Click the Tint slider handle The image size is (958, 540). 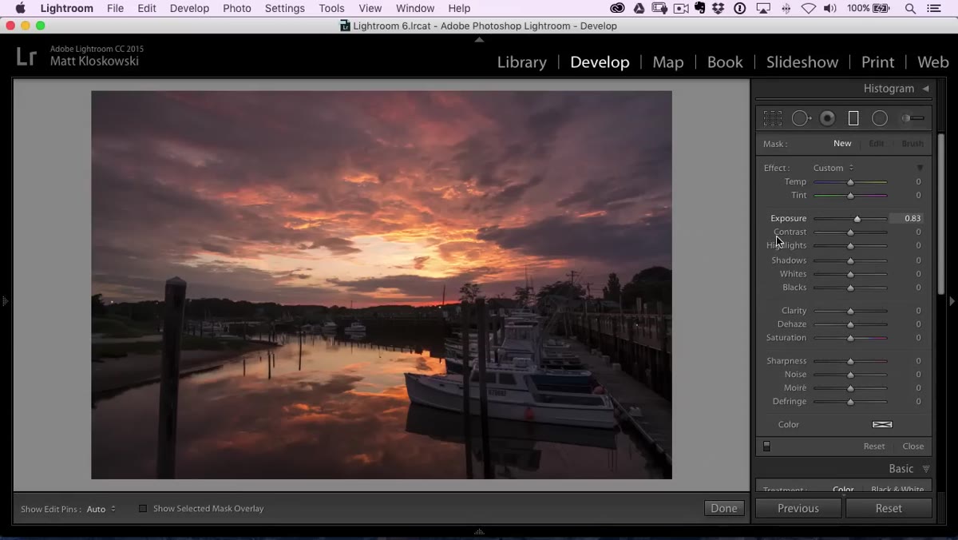pyautogui.click(x=850, y=196)
